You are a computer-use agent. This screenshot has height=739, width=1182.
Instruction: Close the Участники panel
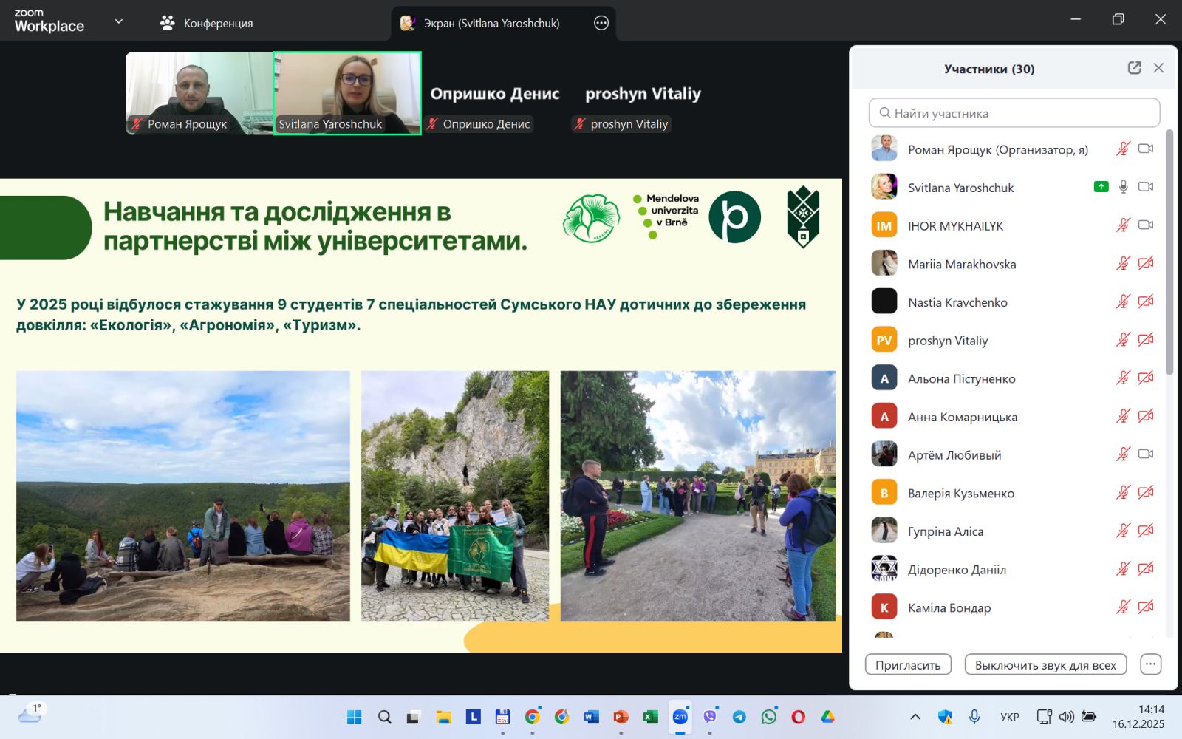coord(1158,68)
